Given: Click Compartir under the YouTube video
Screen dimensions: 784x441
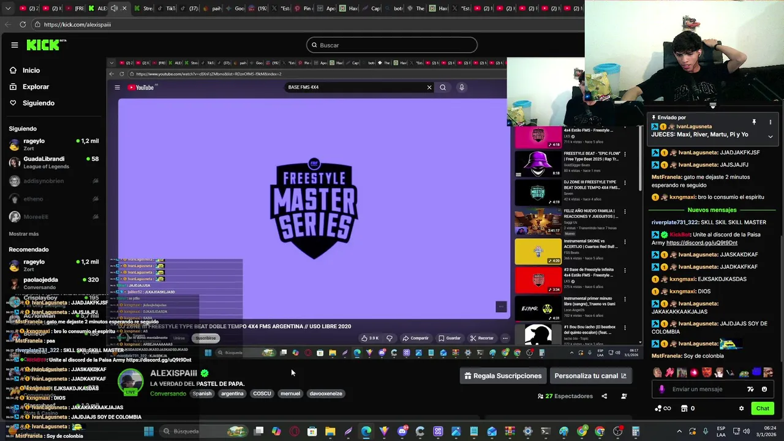Looking at the screenshot, I should tap(415, 338).
